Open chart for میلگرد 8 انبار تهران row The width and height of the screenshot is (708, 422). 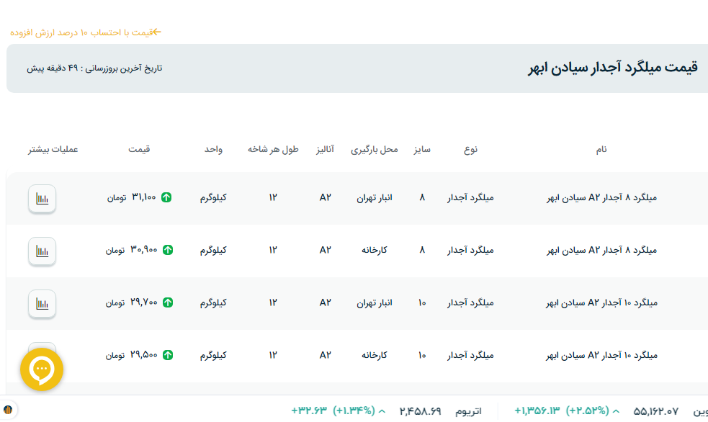point(42,199)
